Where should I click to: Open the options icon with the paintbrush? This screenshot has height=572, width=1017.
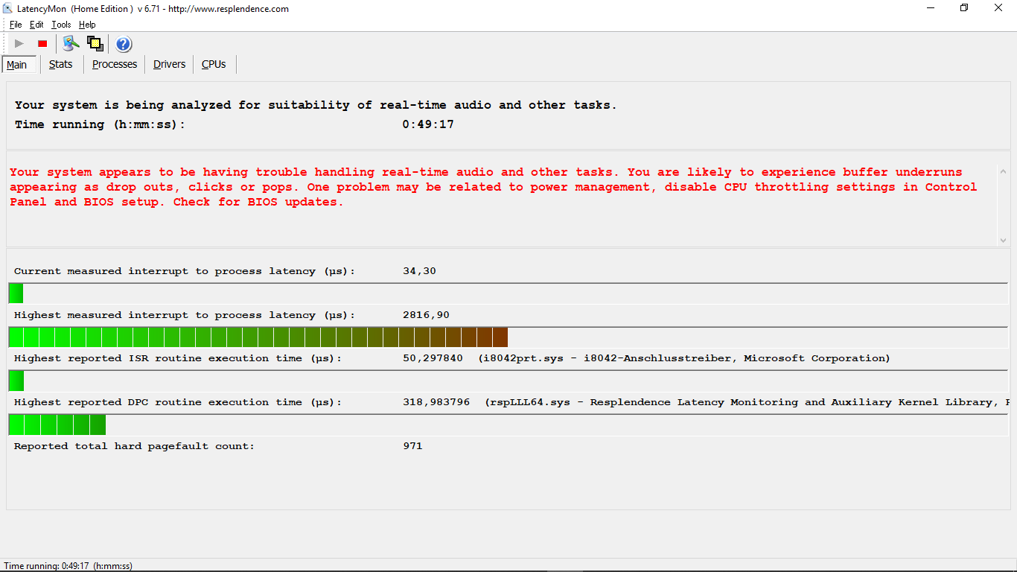71,44
